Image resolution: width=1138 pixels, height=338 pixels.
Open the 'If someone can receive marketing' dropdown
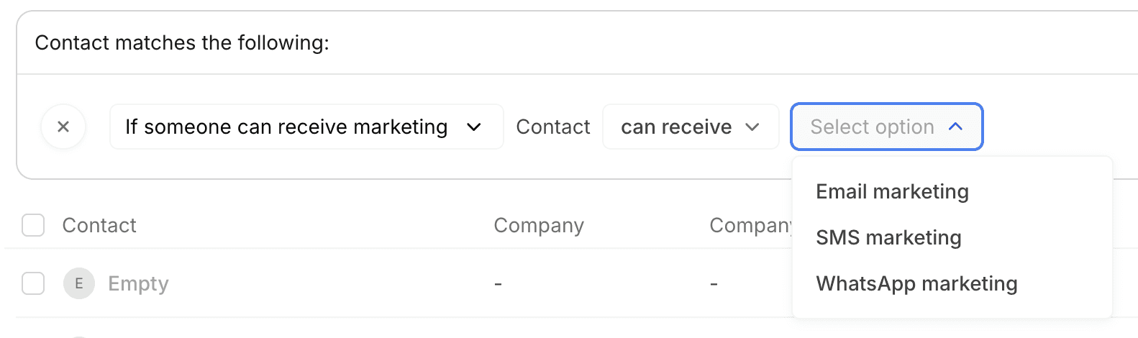(306, 127)
